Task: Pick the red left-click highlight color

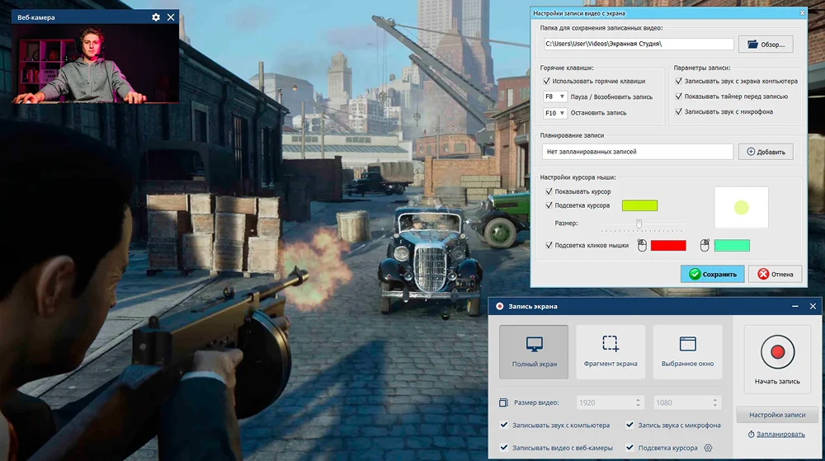Action: pyautogui.click(x=668, y=245)
